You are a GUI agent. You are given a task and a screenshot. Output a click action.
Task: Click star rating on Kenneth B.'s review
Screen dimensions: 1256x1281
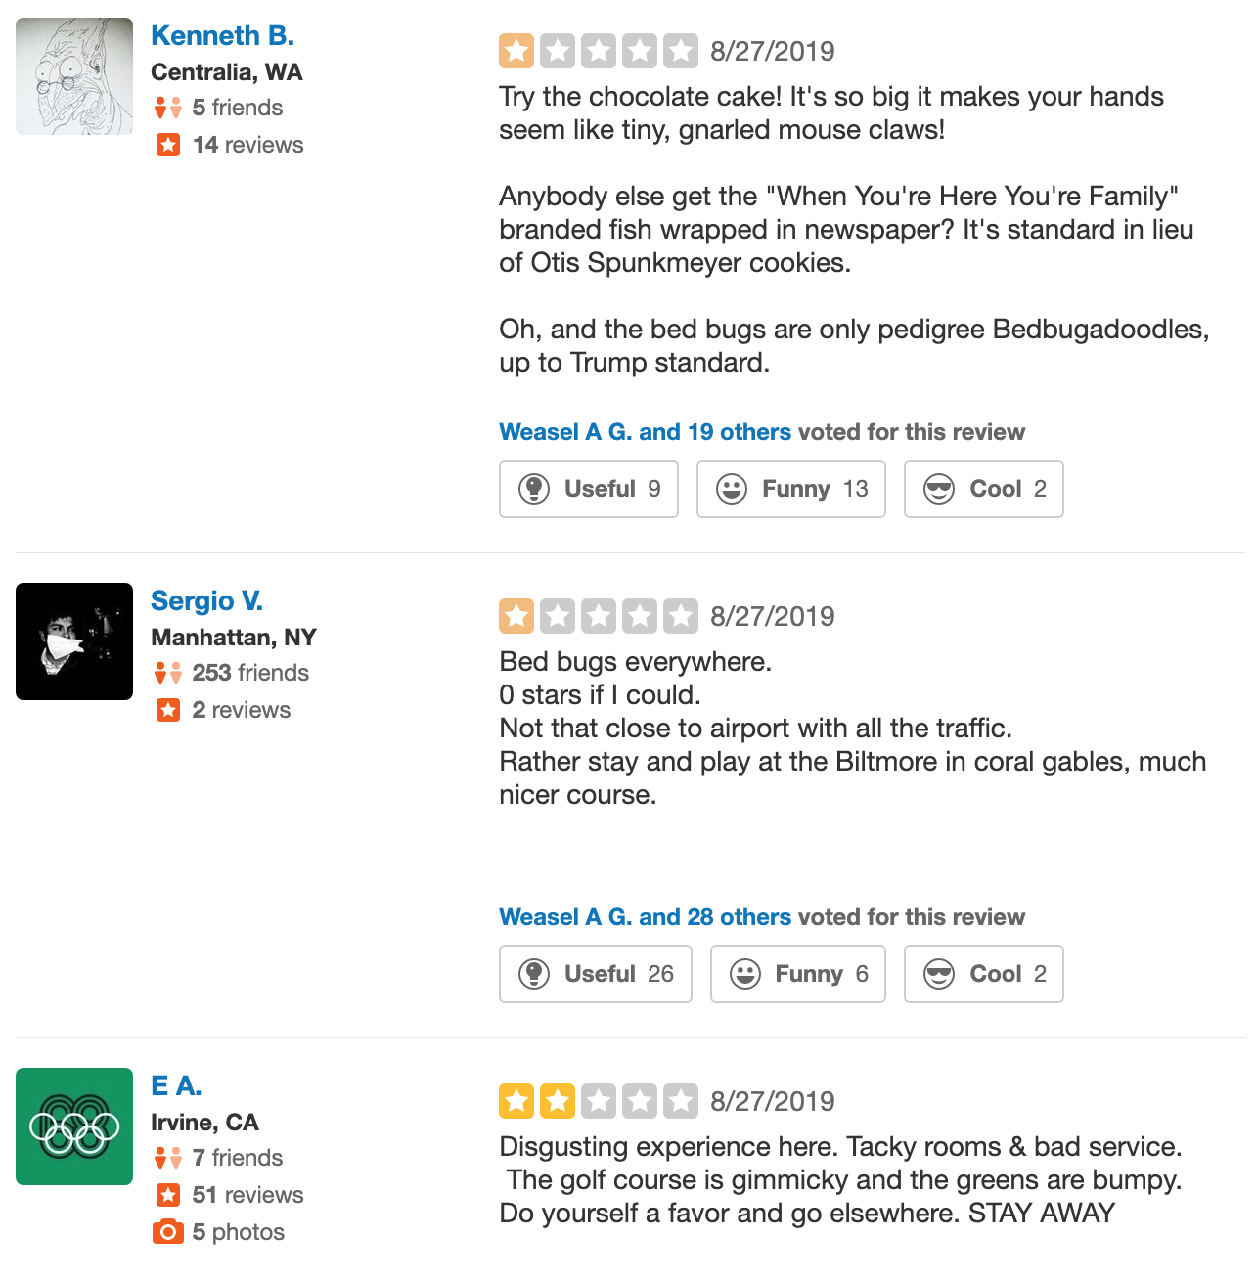coord(598,51)
